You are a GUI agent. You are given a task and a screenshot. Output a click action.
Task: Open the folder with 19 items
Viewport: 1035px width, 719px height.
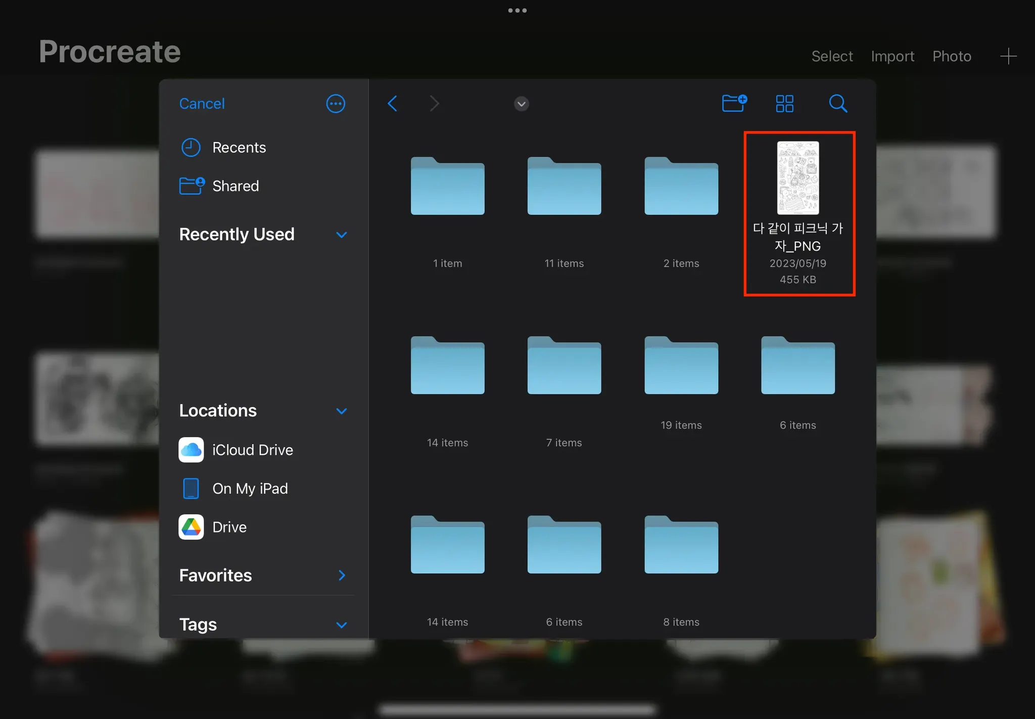tap(681, 366)
